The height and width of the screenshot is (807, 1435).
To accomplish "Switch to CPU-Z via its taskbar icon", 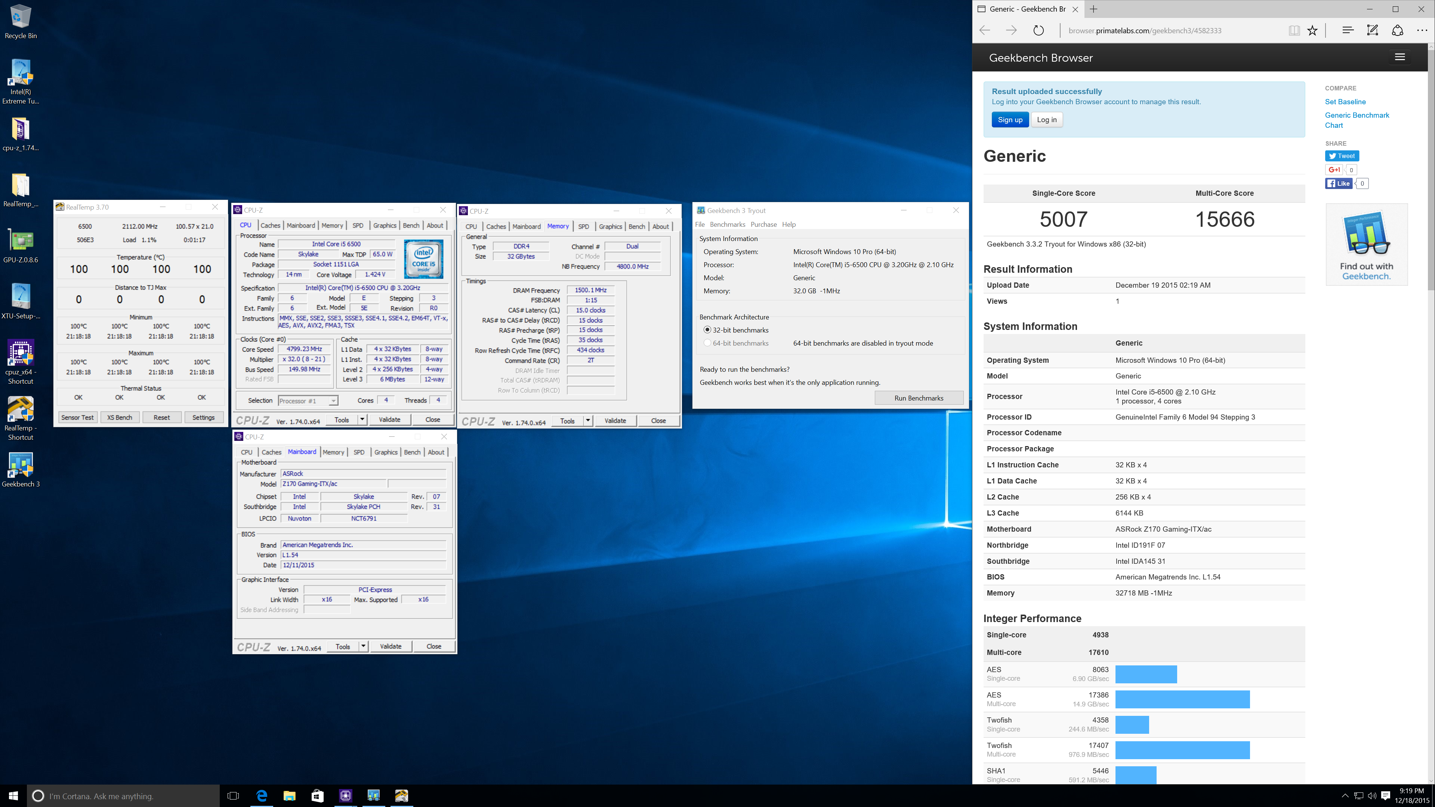I will pos(345,796).
